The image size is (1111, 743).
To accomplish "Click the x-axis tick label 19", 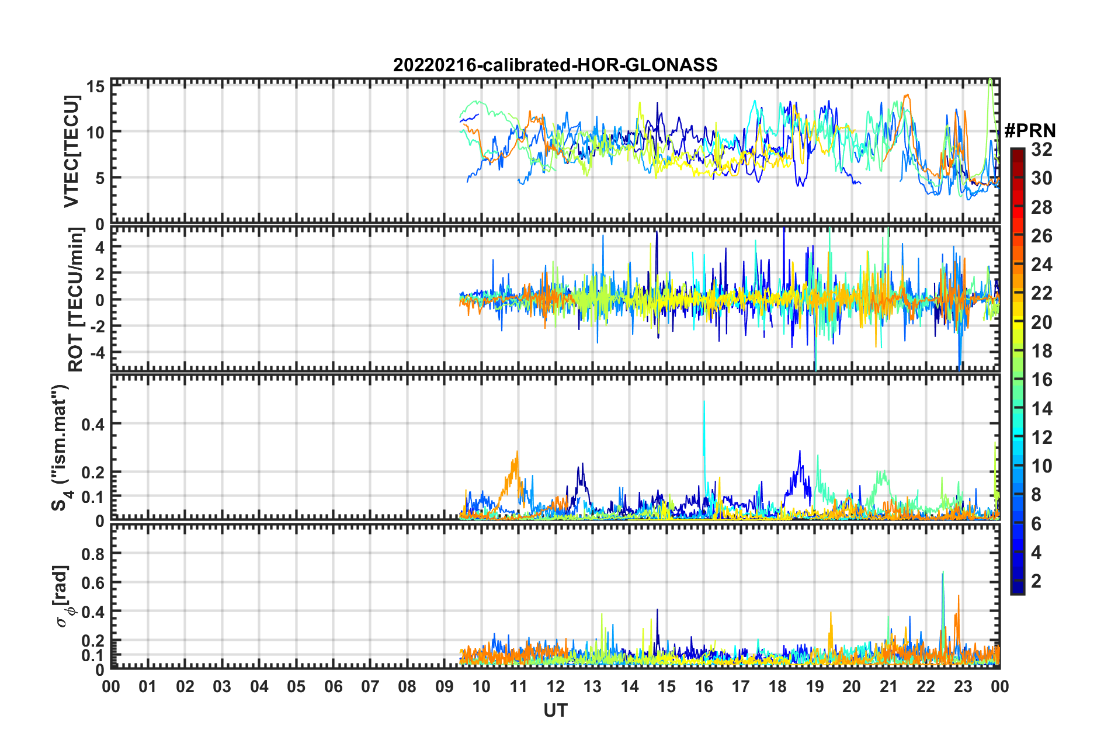I will tap(815, 686).
